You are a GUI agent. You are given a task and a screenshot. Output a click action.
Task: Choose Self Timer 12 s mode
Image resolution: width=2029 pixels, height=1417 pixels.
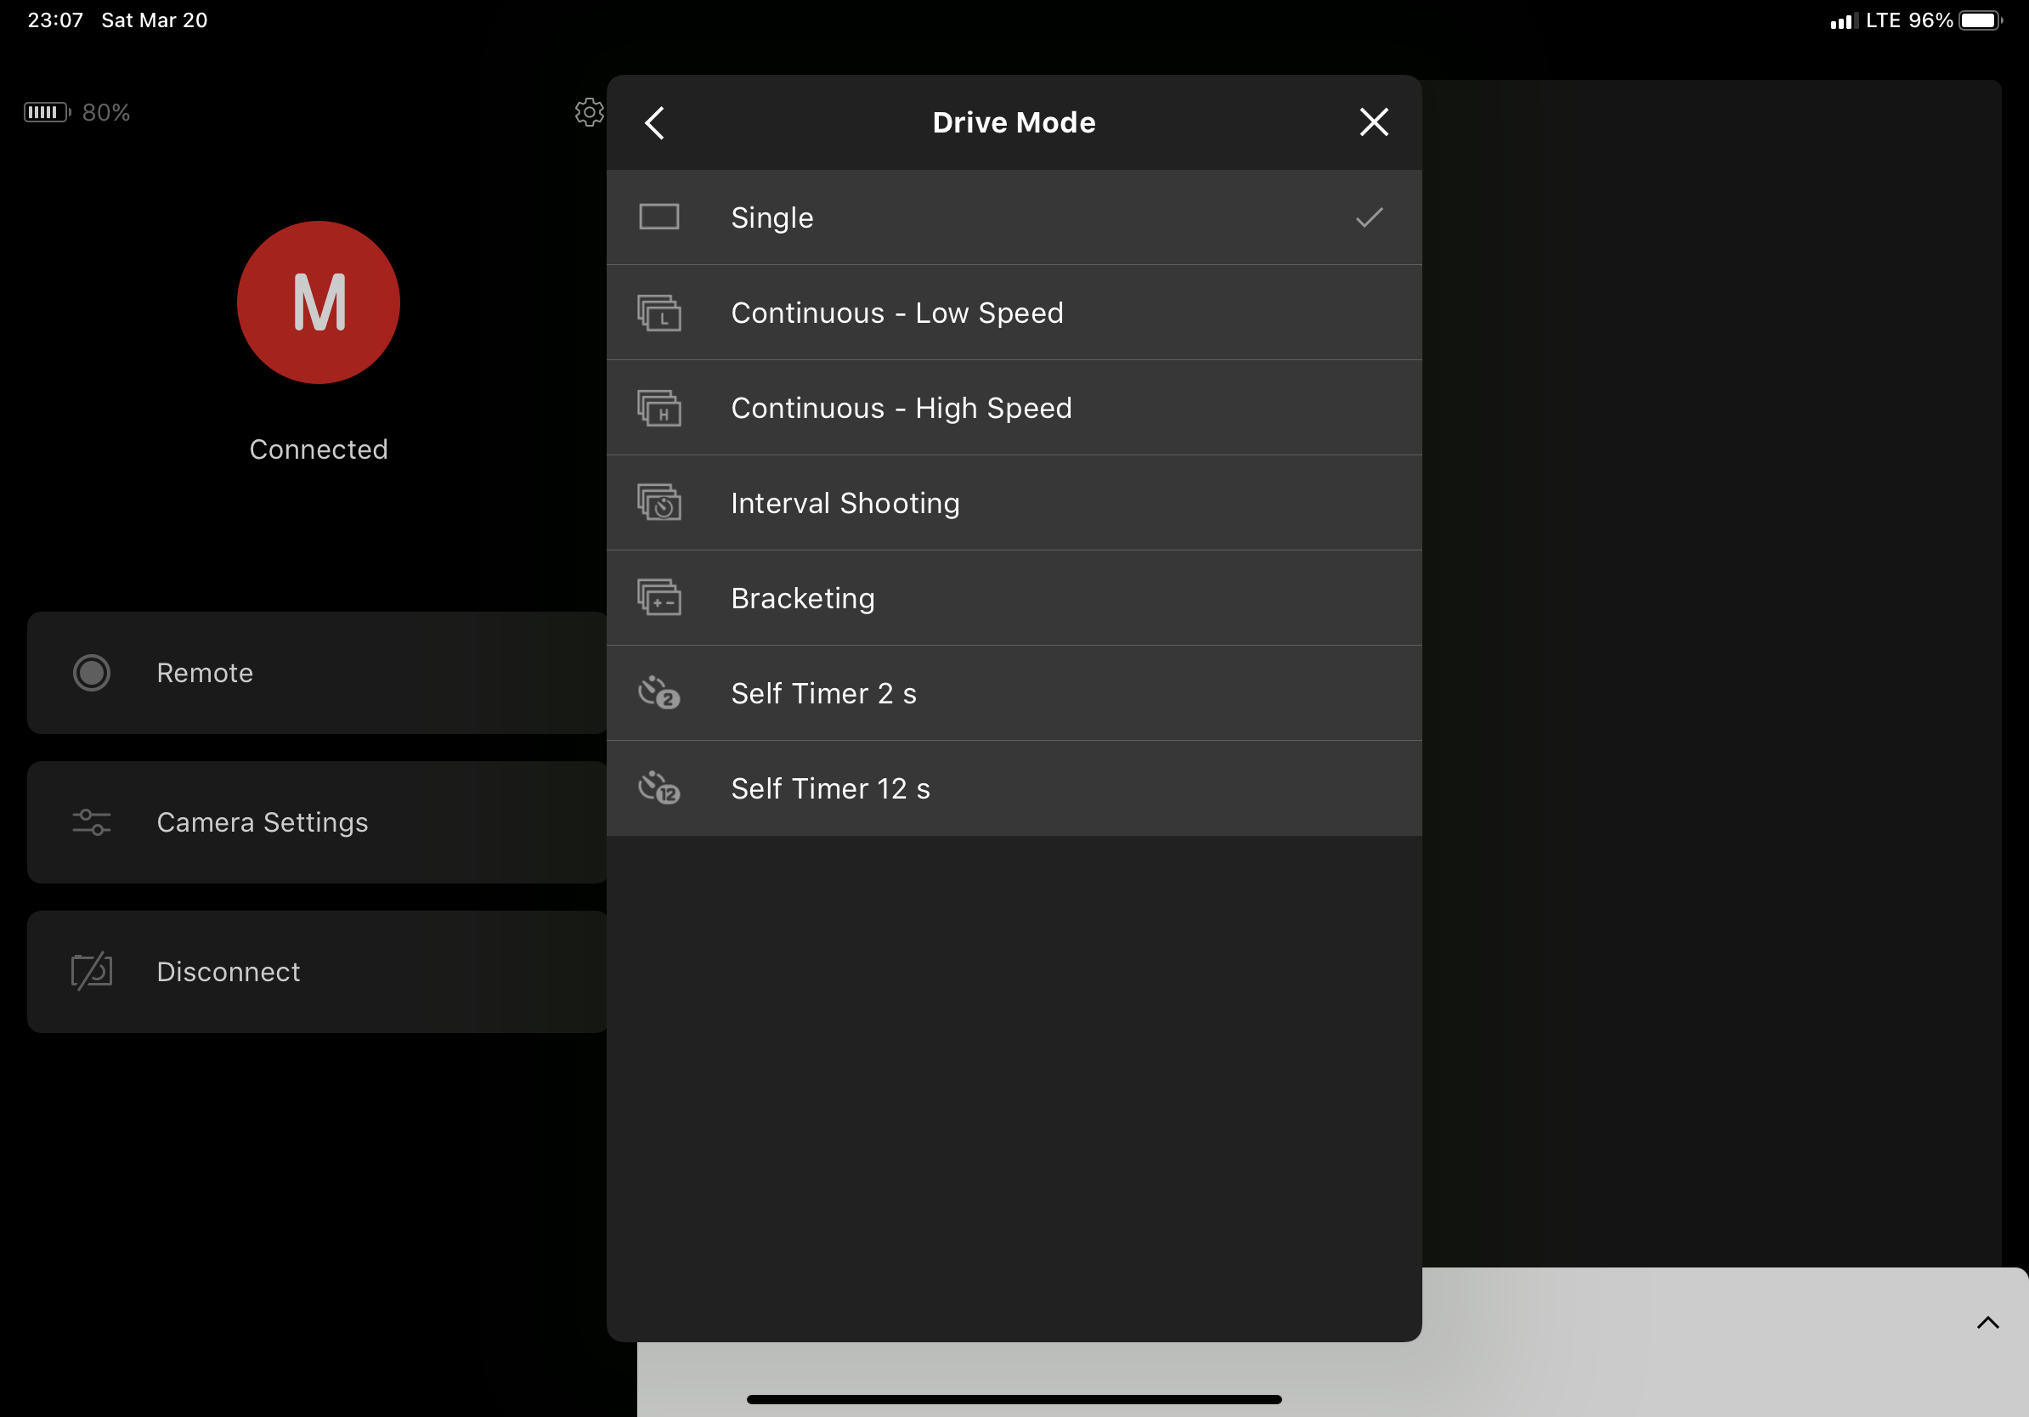point(830,788)
